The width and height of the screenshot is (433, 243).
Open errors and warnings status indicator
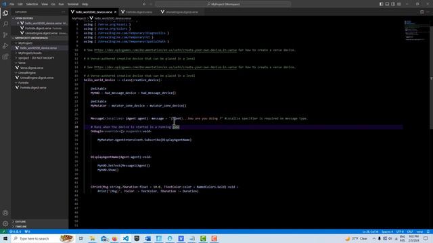point(15,232)
